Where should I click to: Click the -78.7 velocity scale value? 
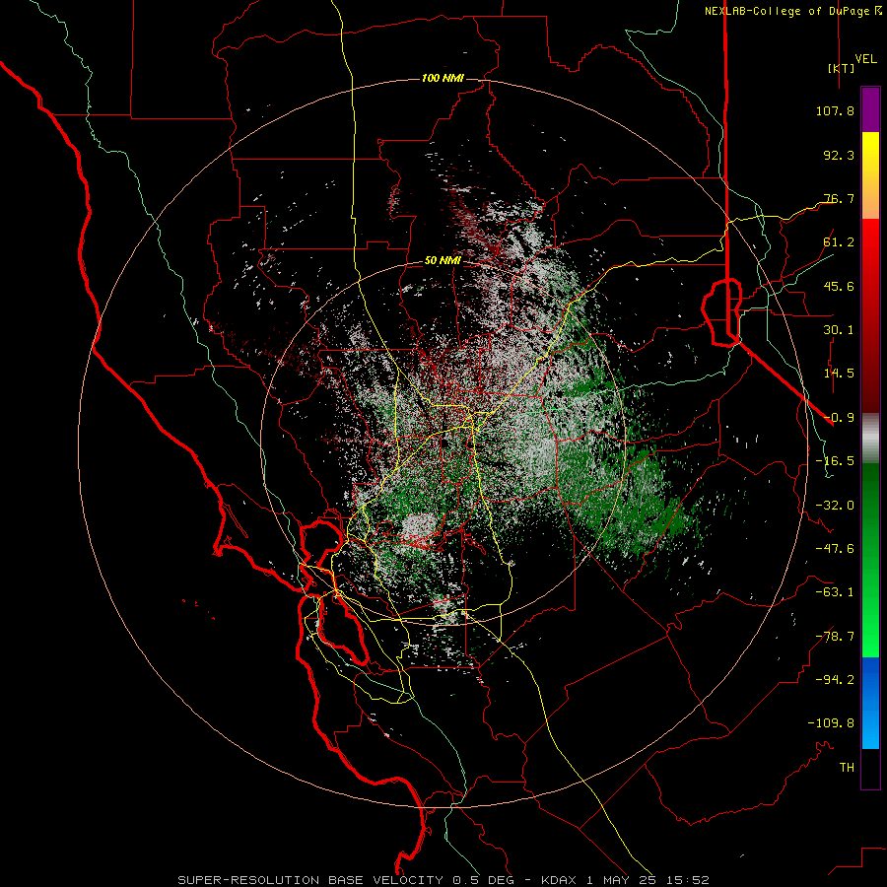click(x=835, y=637)
